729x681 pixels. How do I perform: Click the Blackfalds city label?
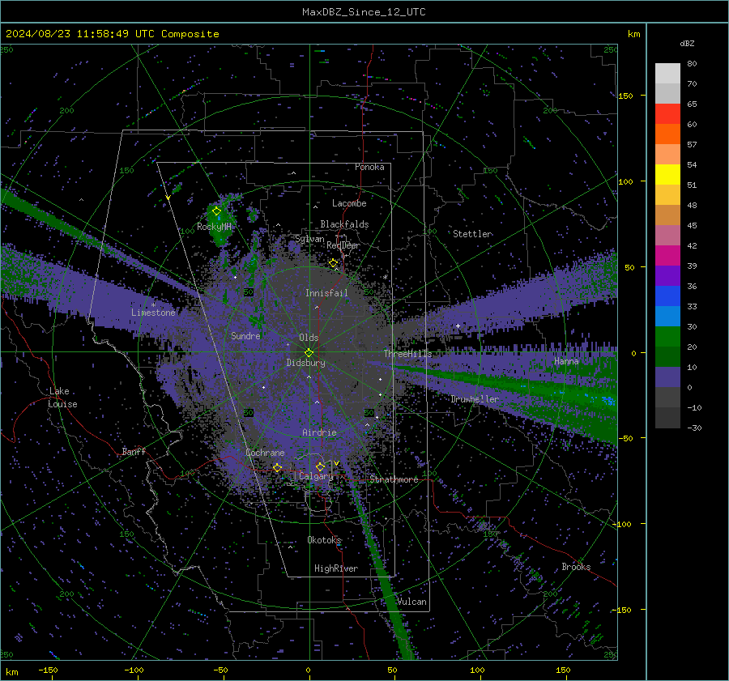pyautogui.click(x=344, y=224)
